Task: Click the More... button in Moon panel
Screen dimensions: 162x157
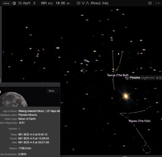Action: 52,91
